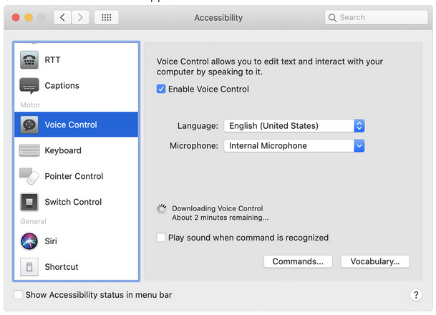
Task: Enable Play sound when command is recognized
Action: pos(161,238)
